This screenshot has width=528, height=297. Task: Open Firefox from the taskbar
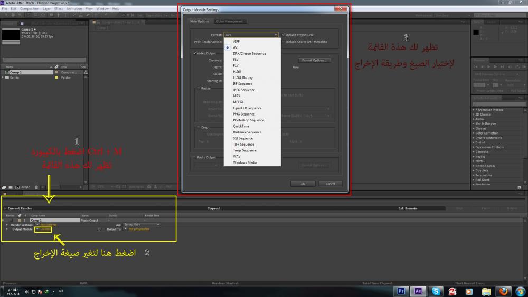click(x=503, y=291)
